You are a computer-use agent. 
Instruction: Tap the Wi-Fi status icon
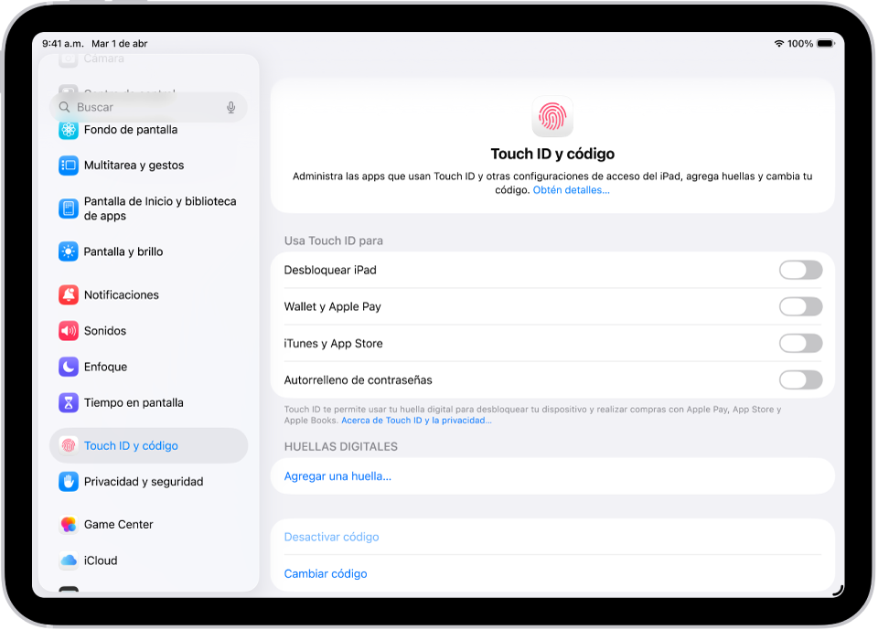779,44
